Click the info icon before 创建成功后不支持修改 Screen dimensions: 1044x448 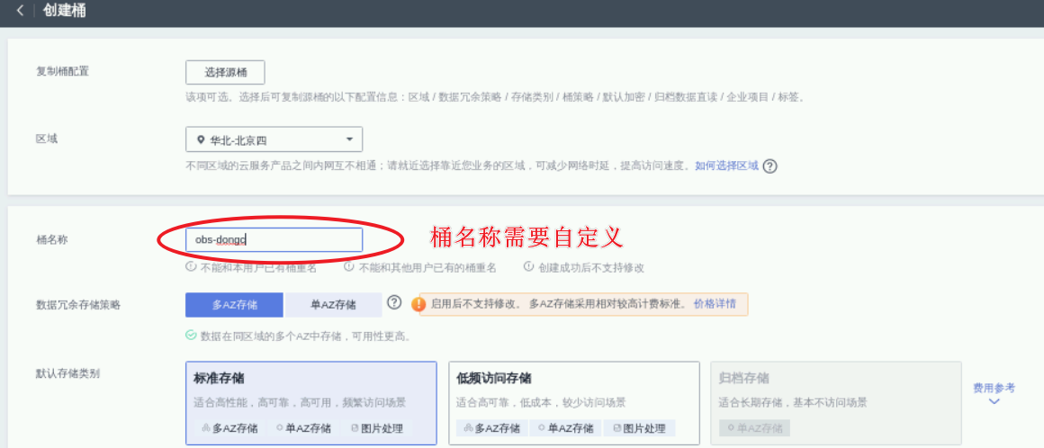pyautogui.click(x=528, y=267)
